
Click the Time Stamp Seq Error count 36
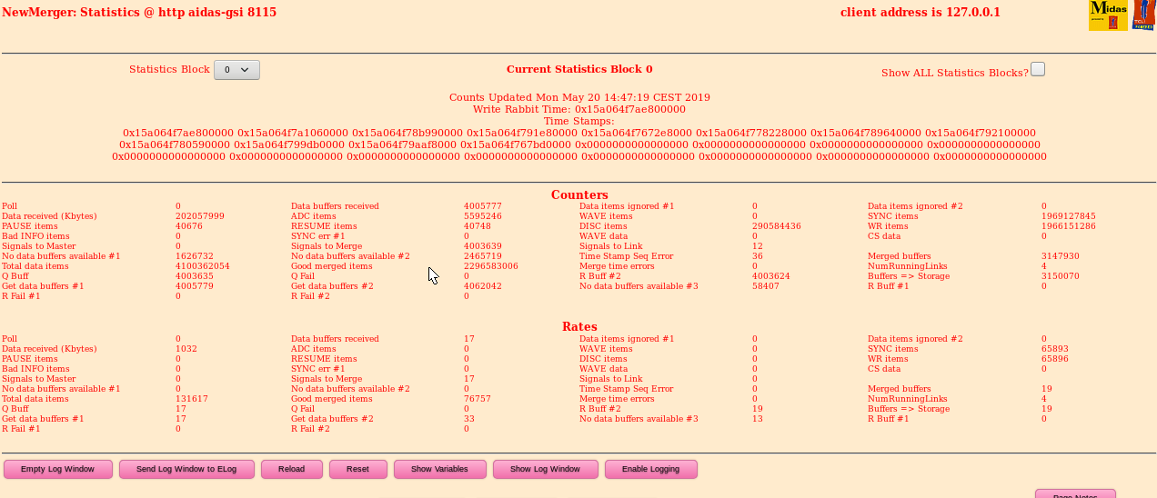pos(758,256)
